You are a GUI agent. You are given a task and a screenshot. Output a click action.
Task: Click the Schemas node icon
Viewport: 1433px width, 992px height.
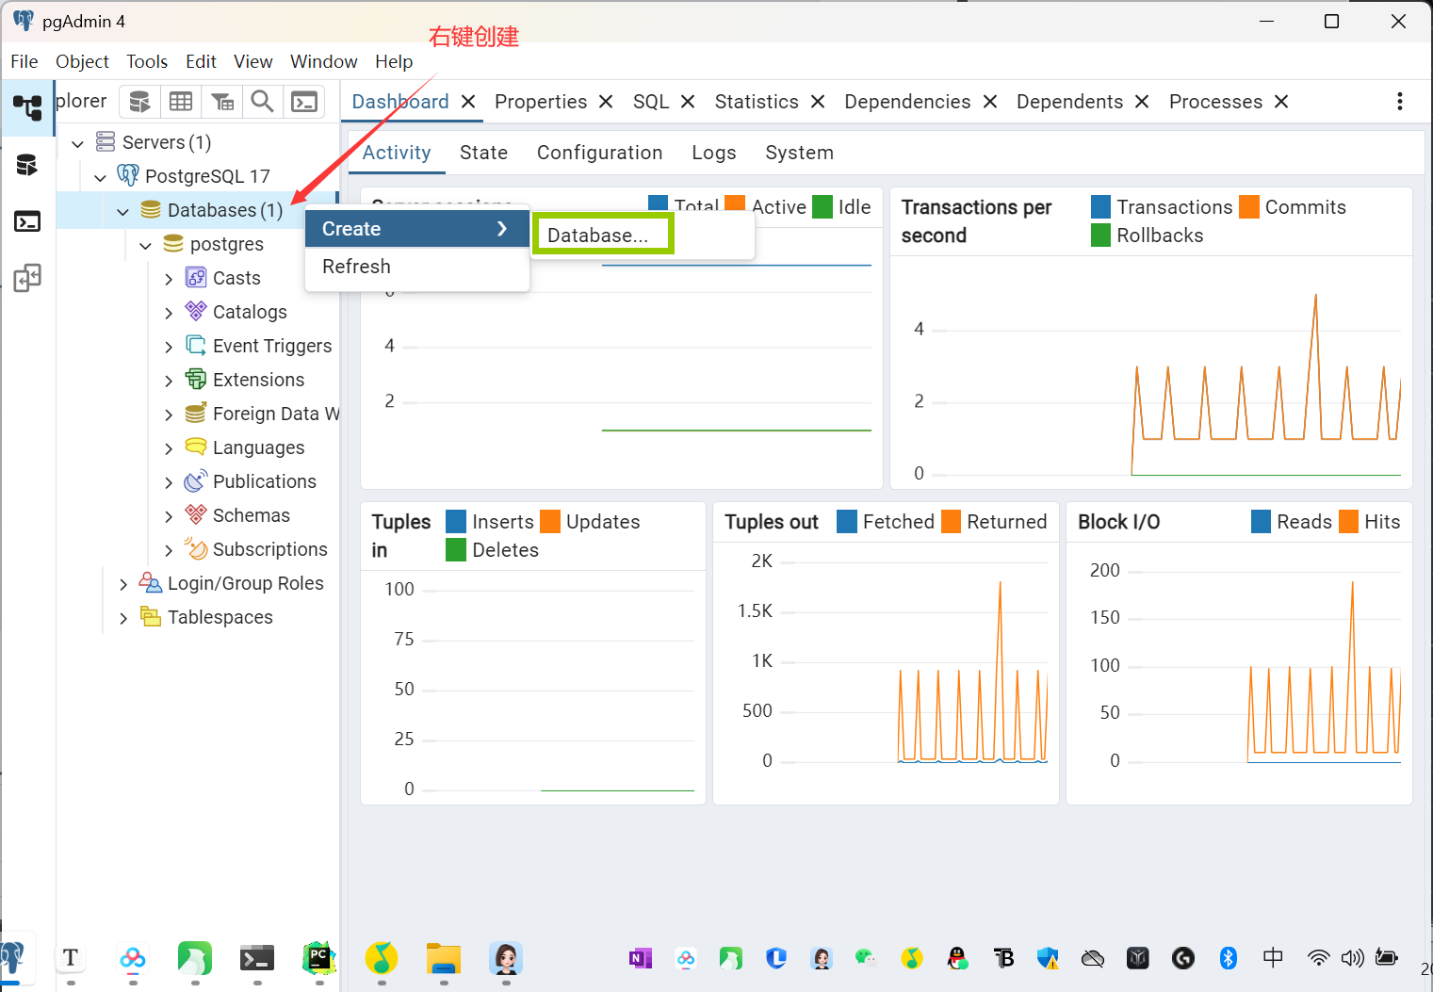tap(196, 514)
